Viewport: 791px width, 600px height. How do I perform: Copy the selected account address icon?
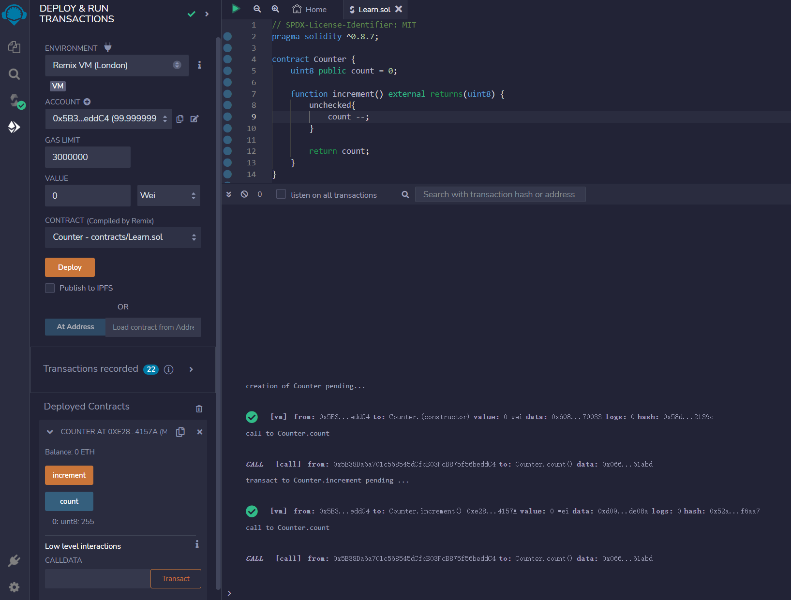coord(180,119)
